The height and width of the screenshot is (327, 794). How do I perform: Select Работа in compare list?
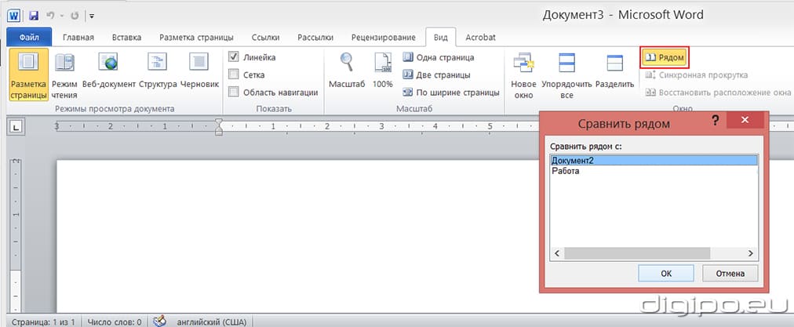click(x=654, y=171)
